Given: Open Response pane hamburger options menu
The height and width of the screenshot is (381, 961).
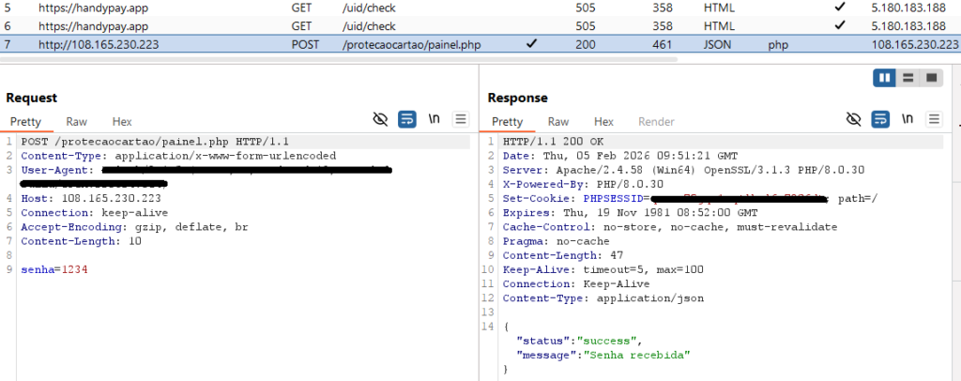Looking at the screenshot, I should point(934,119).
